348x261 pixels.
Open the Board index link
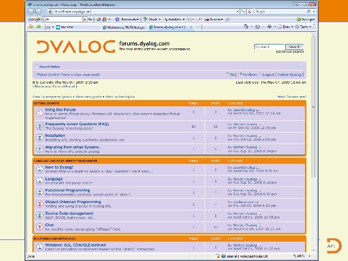[x=49, y=67]
